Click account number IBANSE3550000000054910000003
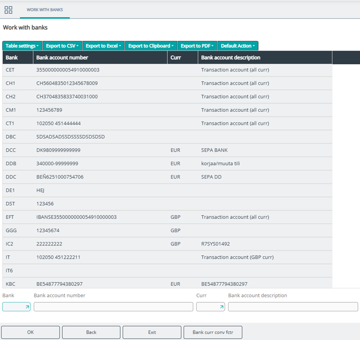 coord(77,217)
